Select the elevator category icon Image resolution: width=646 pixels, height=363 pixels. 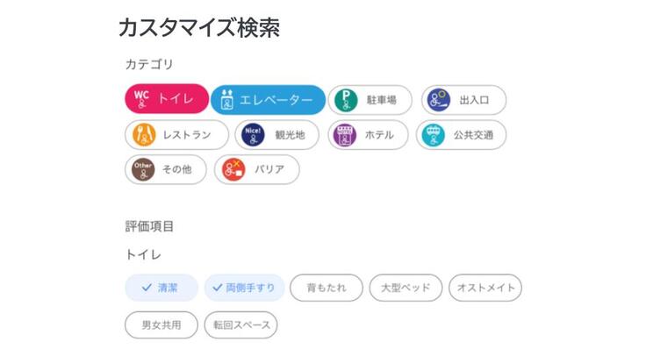tap(226, 100)
